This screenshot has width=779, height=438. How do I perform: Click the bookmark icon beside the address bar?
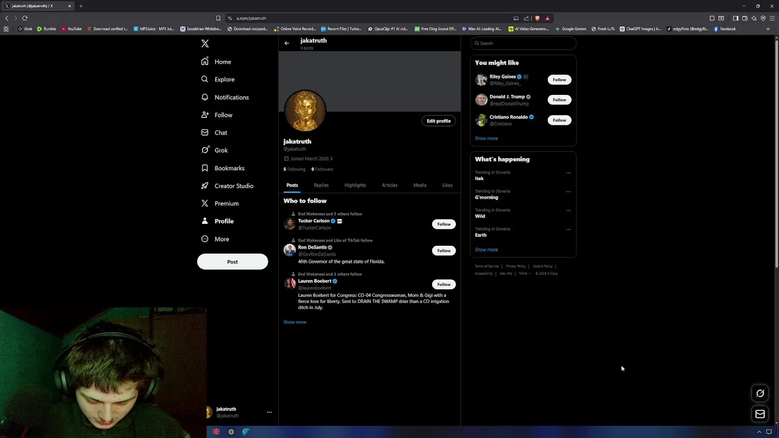[x=218, y=18]
